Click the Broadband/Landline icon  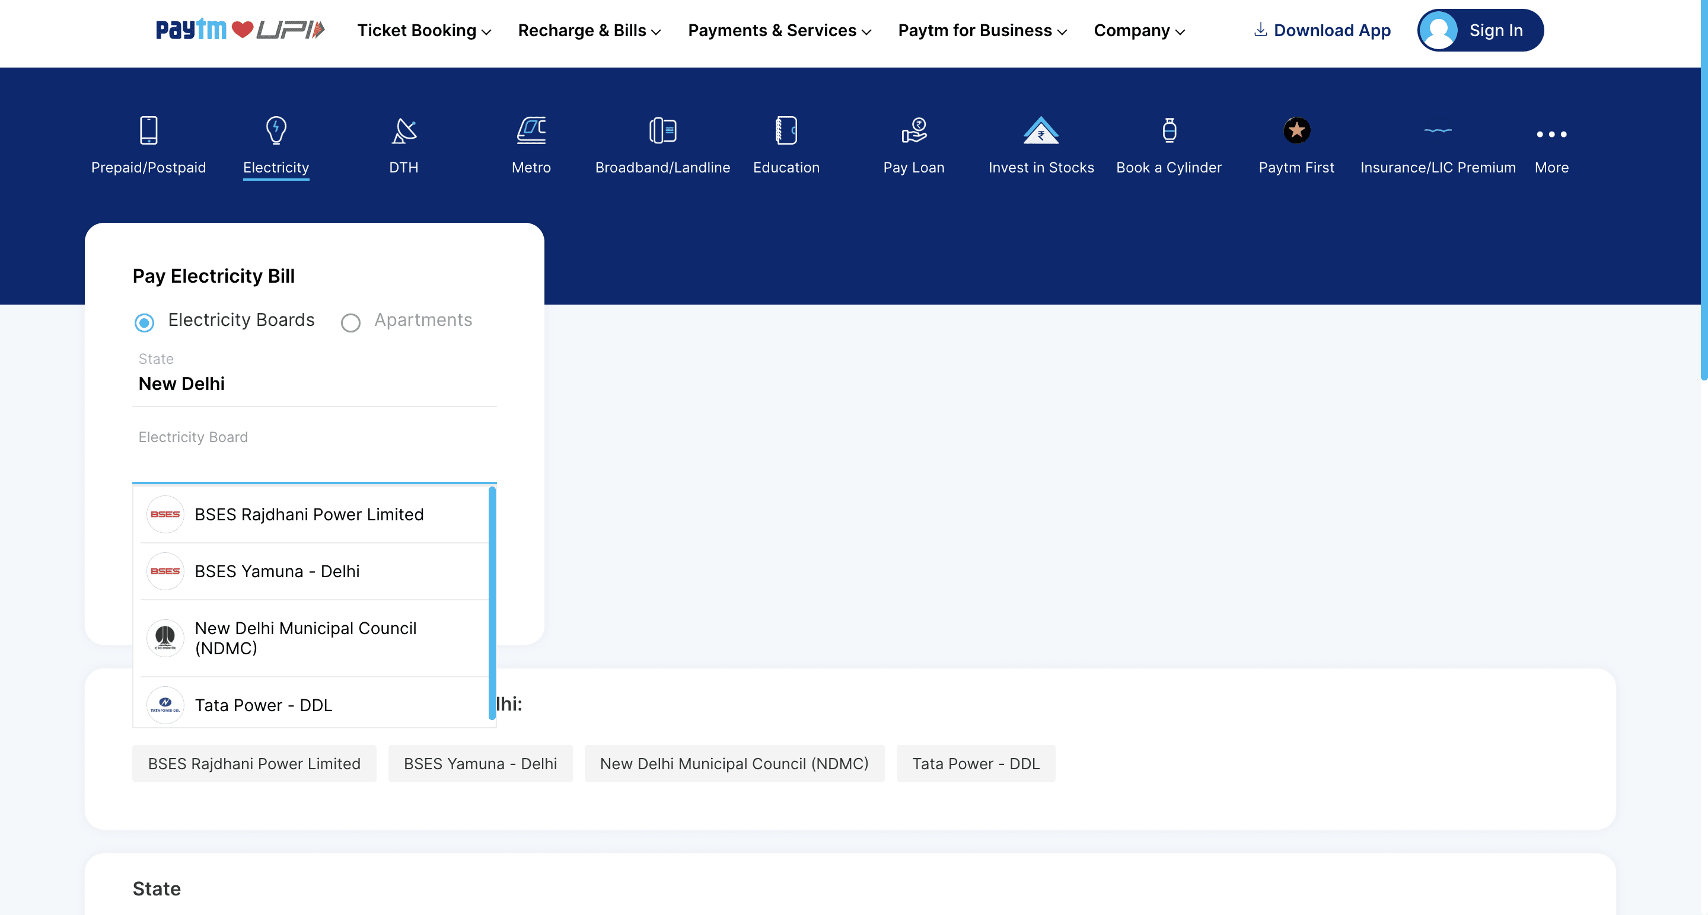662,130
